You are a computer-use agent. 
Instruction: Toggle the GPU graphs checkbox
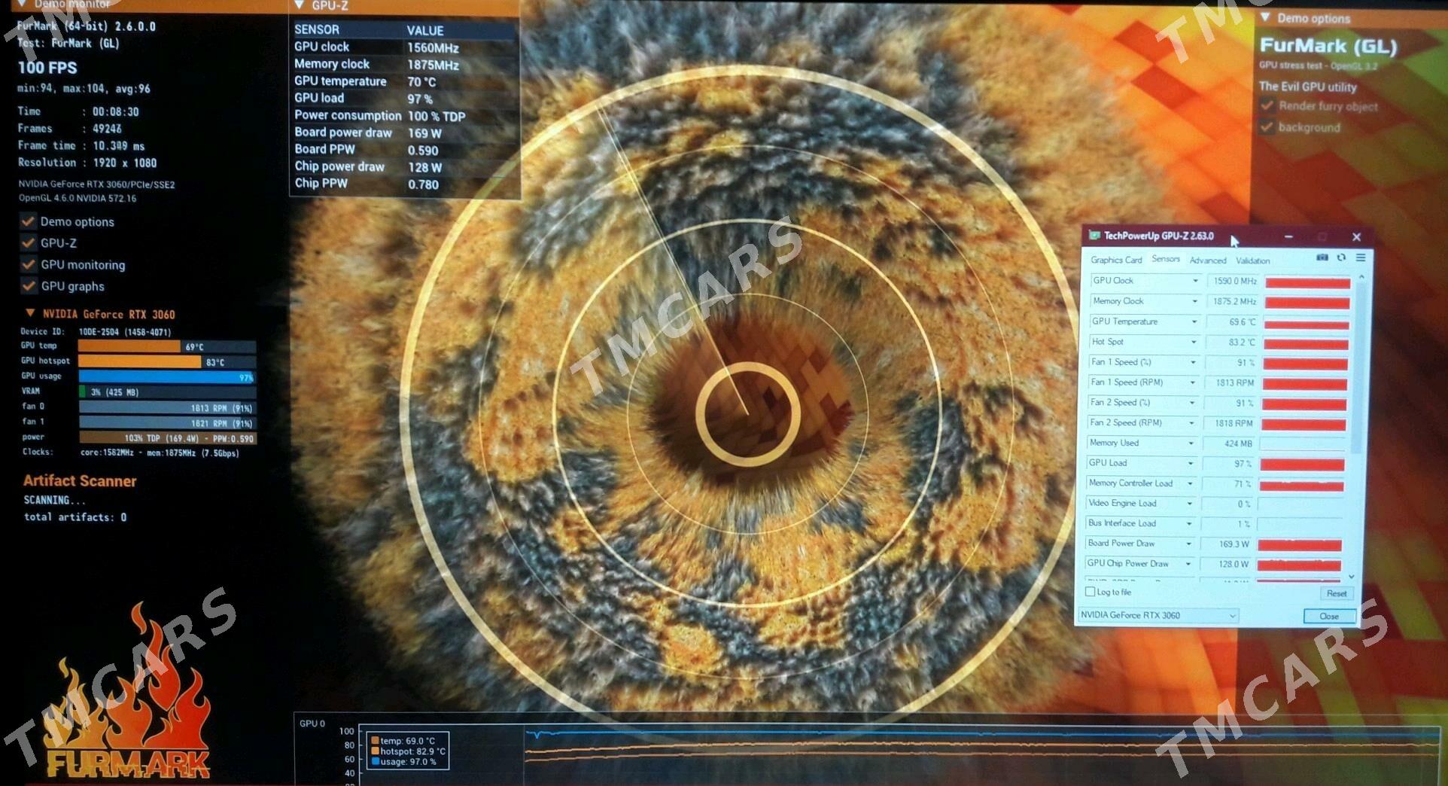tap(29, 285)
